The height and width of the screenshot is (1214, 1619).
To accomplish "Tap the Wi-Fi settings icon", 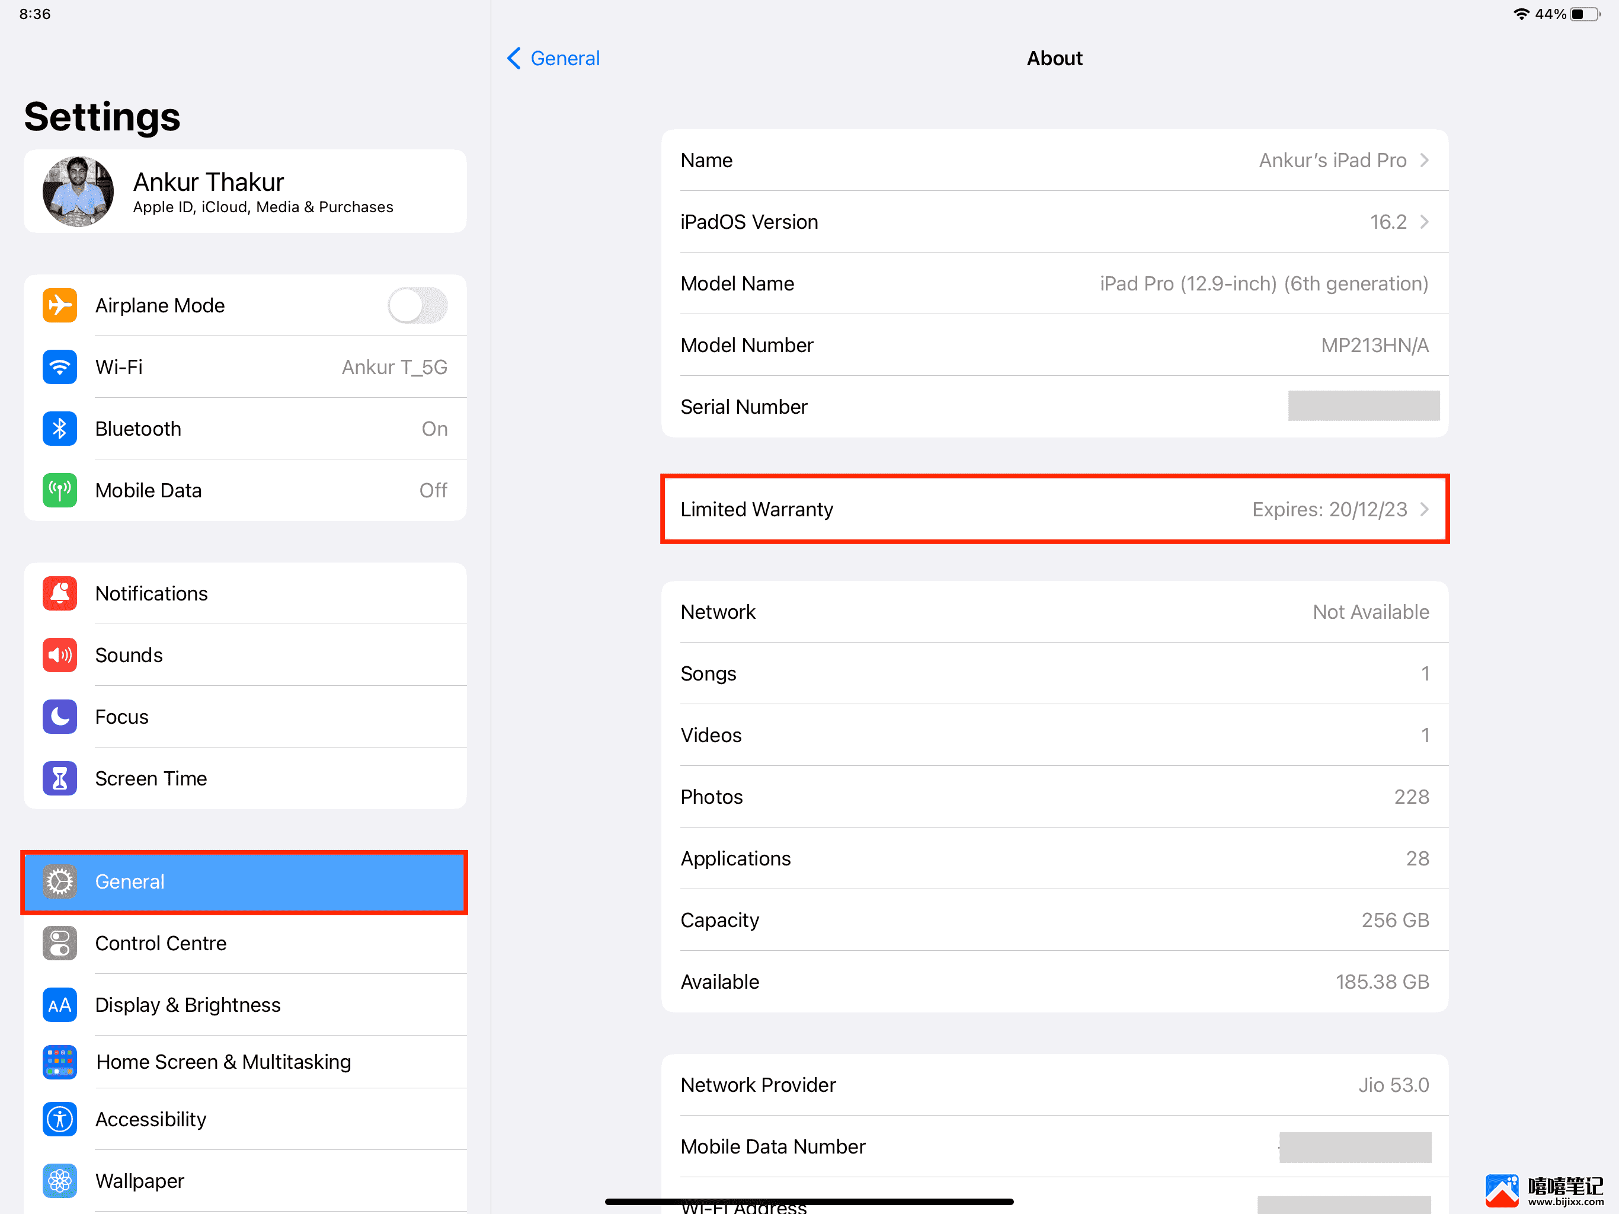I will [x=60, y=368].
